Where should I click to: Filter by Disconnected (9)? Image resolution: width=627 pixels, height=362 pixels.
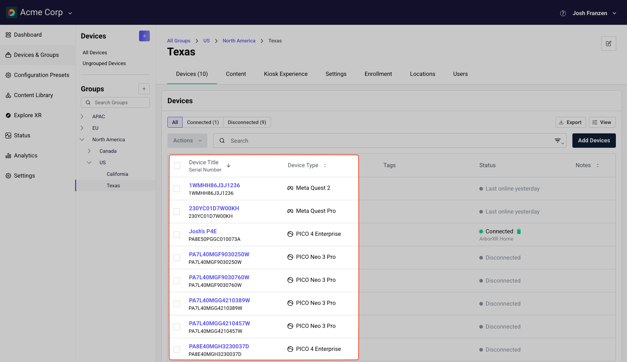tap(247, 122)
